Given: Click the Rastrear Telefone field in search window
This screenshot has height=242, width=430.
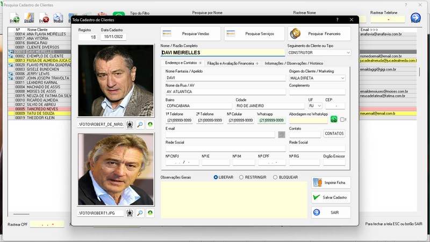Looking at the screenshot, I should coord(388,19).
